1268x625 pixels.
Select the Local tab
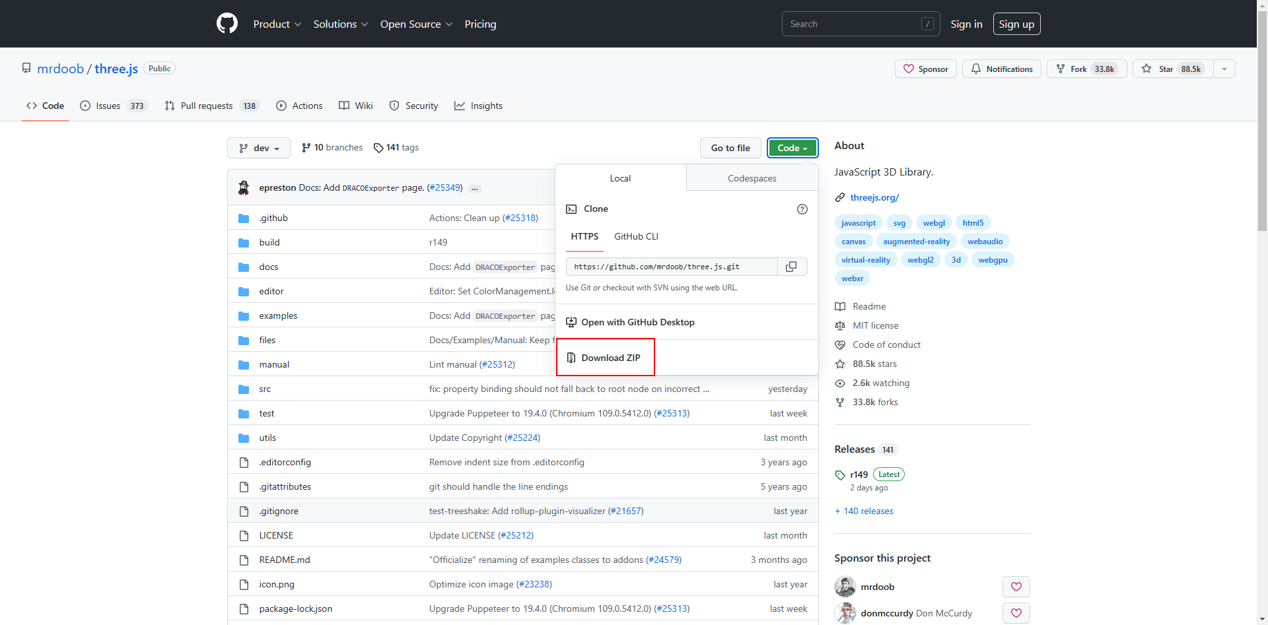tap(620, 178)
